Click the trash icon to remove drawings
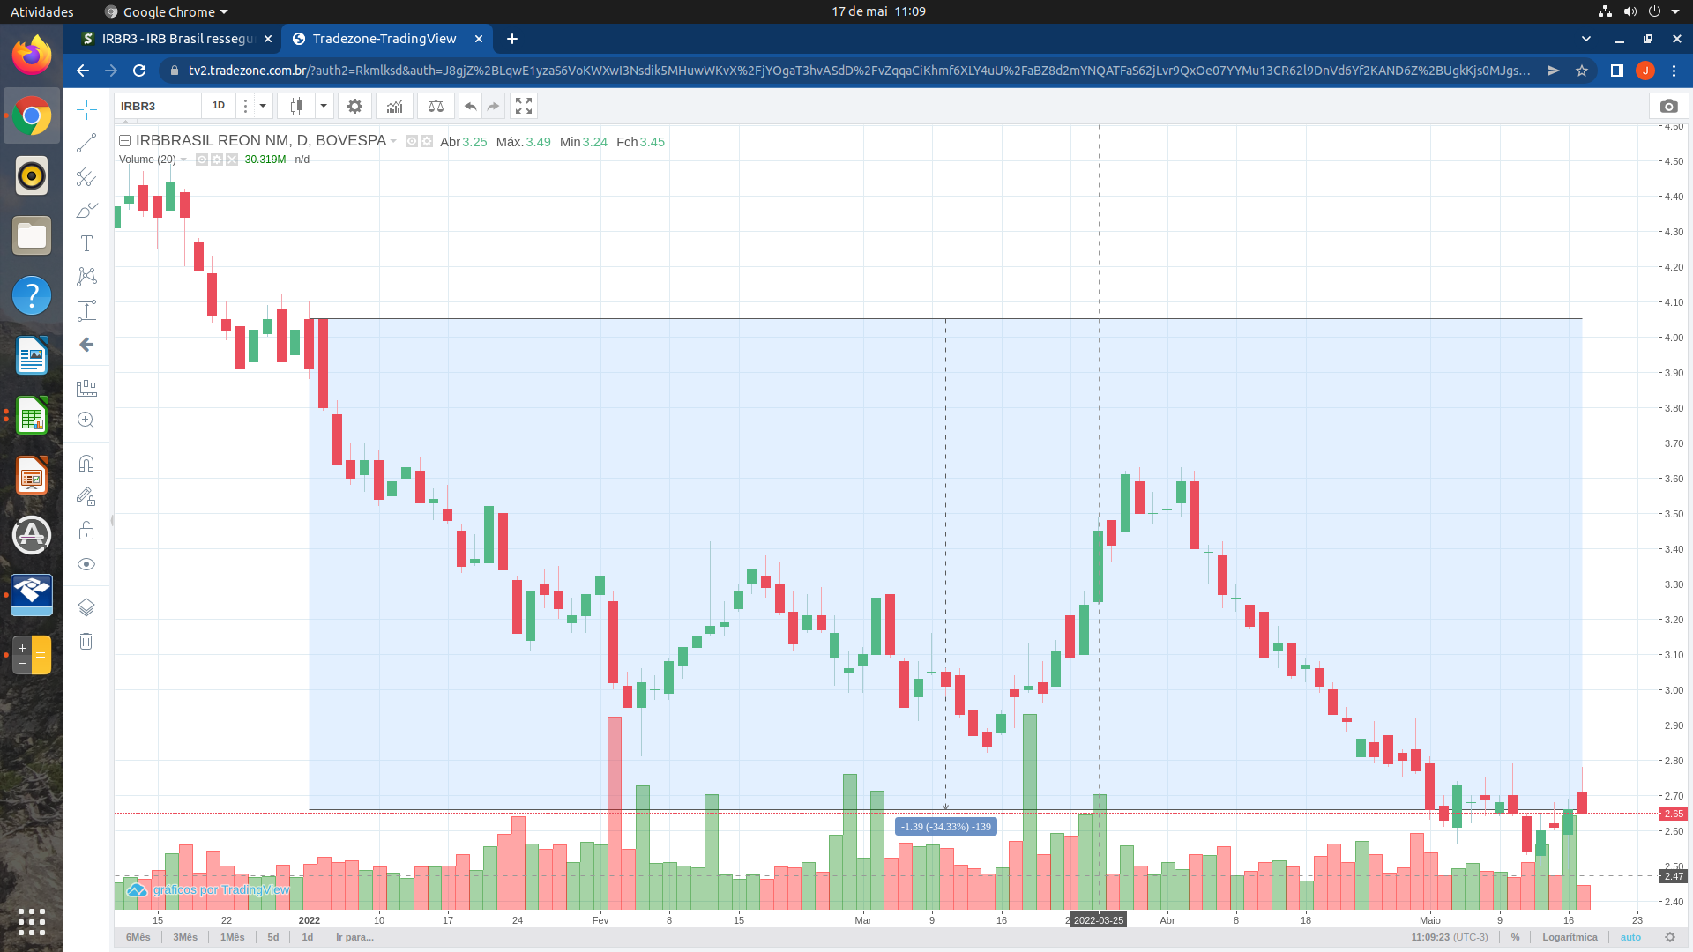Image resolution: width=1693 pixels, height=952 pixels. tap(86, 641)
